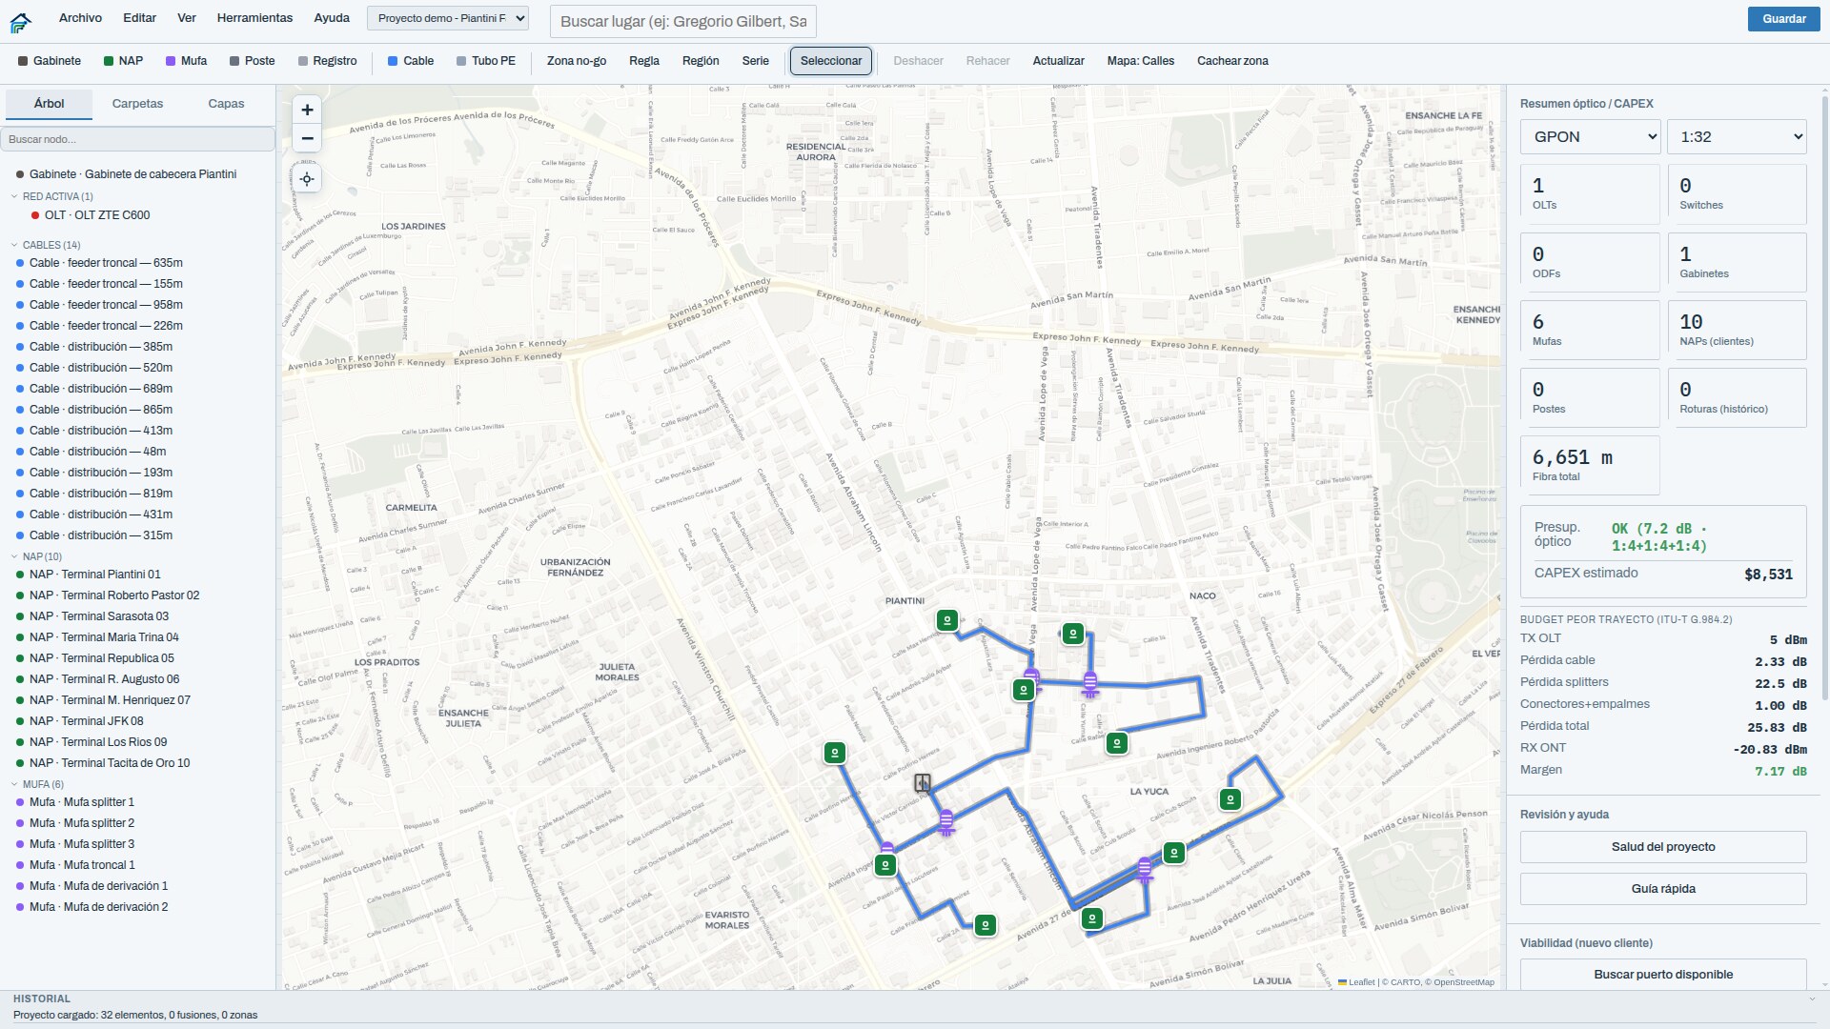1830x1029 pixels.
Task: Click the Buscar lugar search field
Action: coord(683,21)
